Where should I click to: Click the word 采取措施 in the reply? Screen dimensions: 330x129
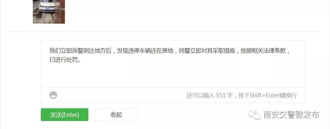[224, 51]
